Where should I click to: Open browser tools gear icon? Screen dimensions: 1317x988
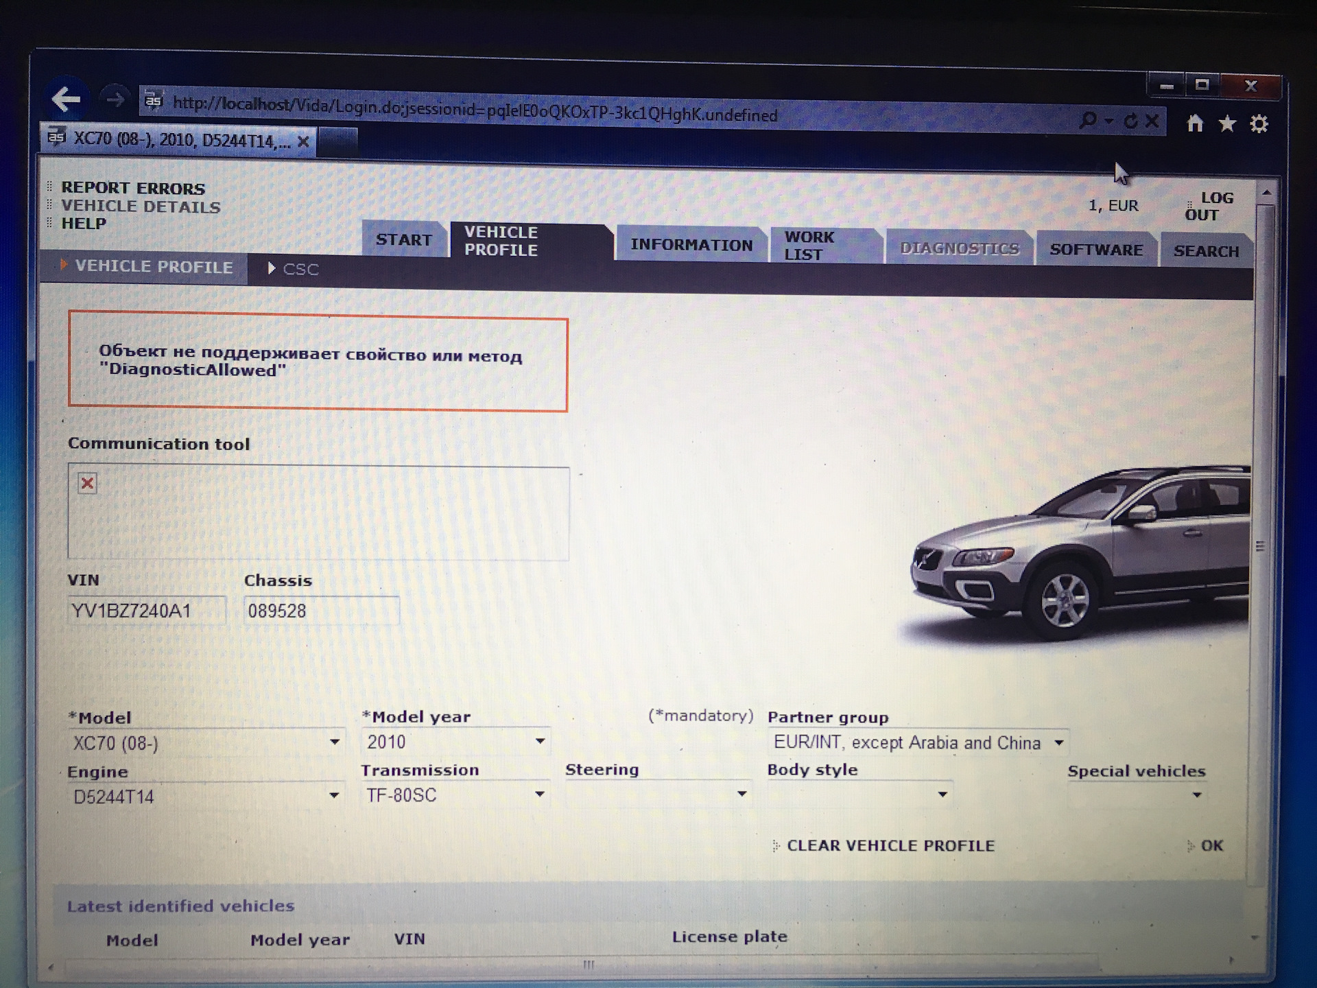tap(1259, 124)
